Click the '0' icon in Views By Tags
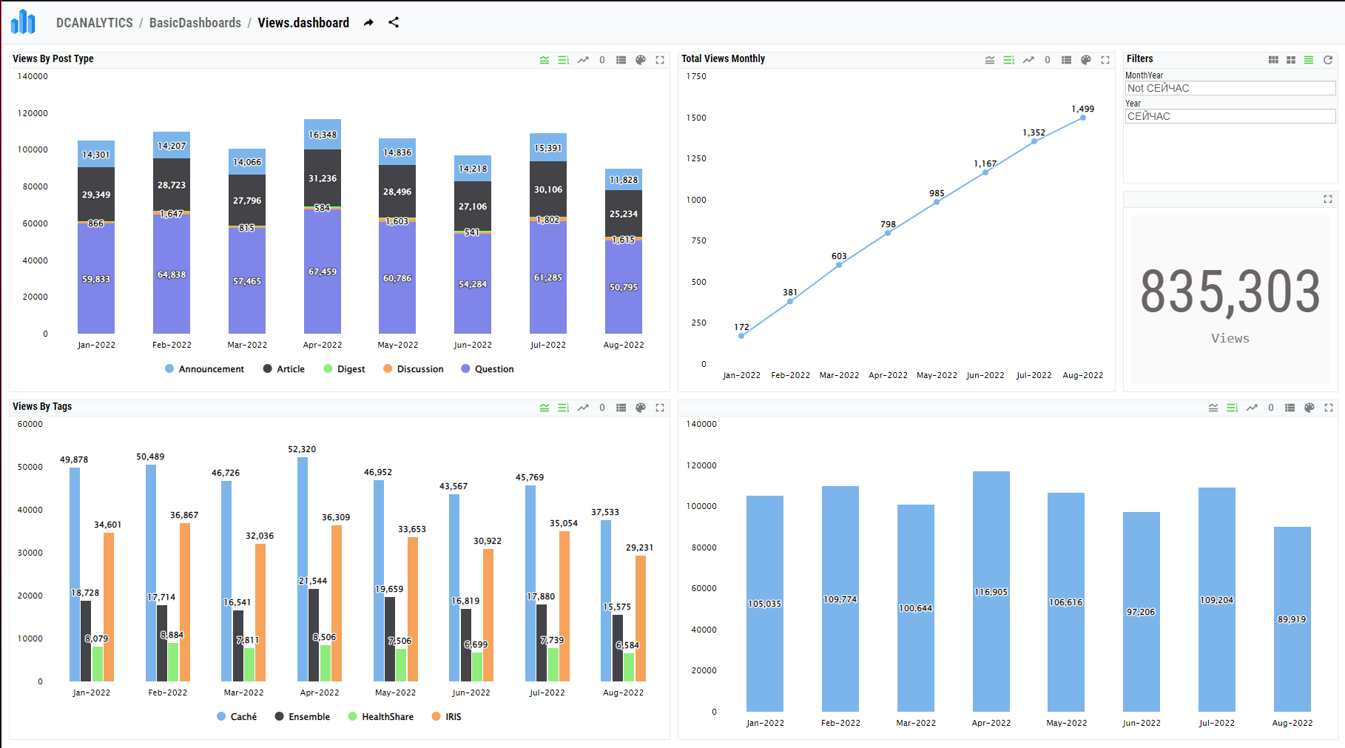The width and height of the screenshot is (1345, 748). click(602, 408)
